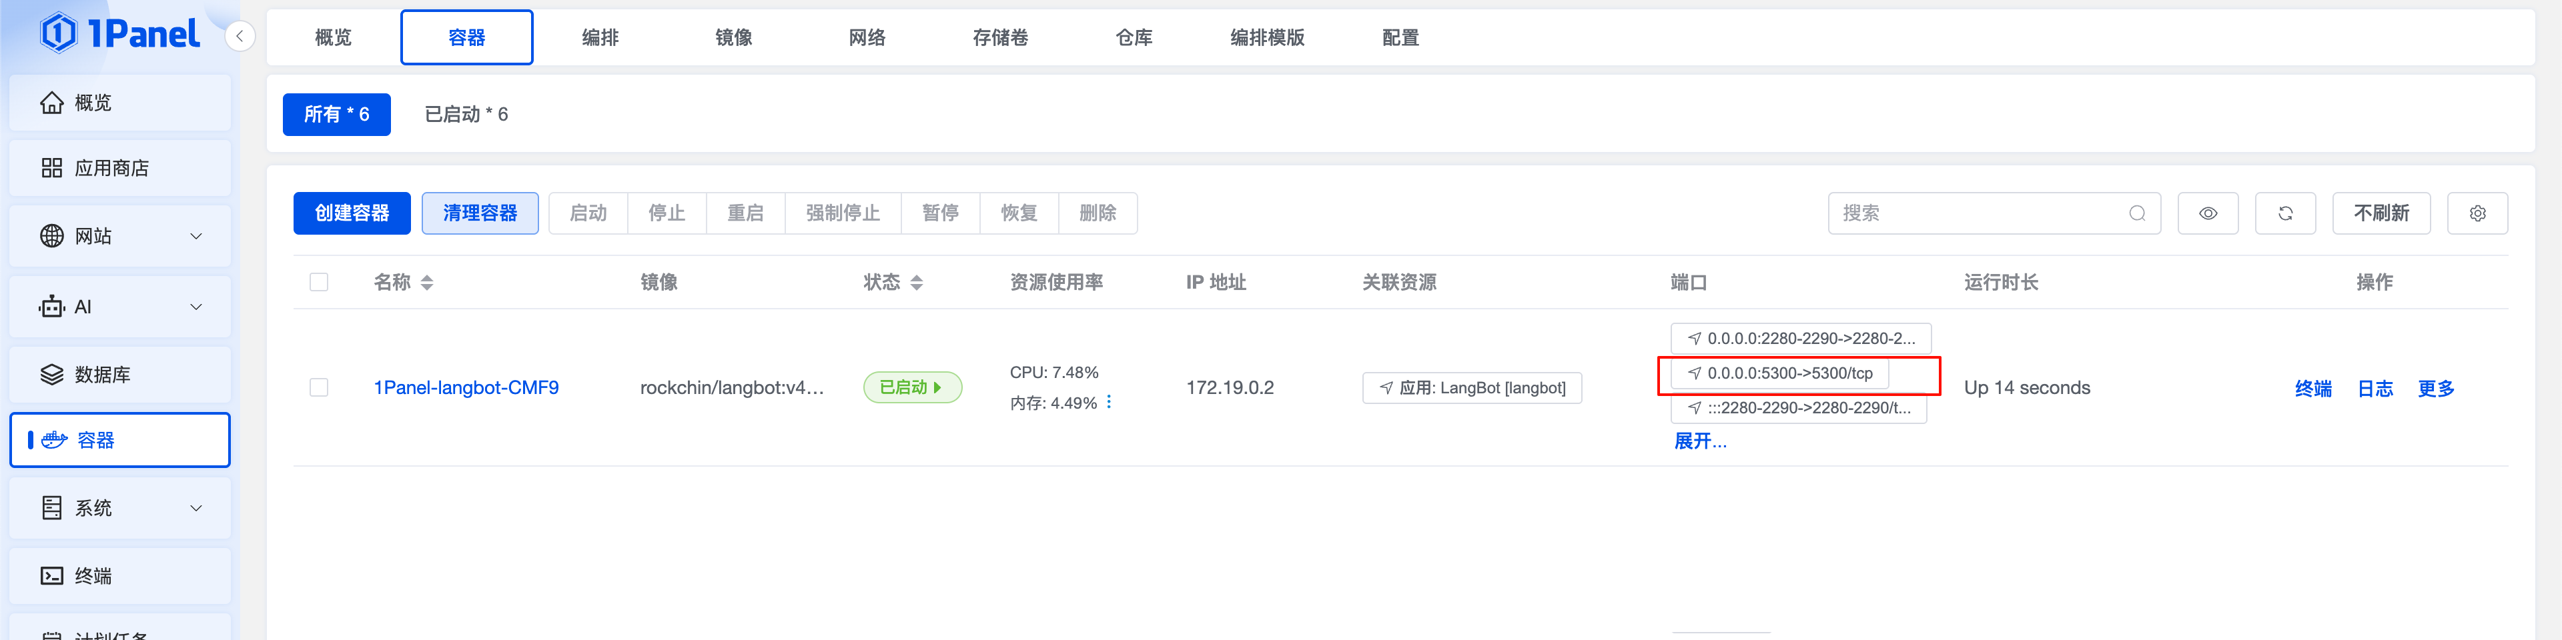Click 展开... to show all container ports

point(1700,440)
